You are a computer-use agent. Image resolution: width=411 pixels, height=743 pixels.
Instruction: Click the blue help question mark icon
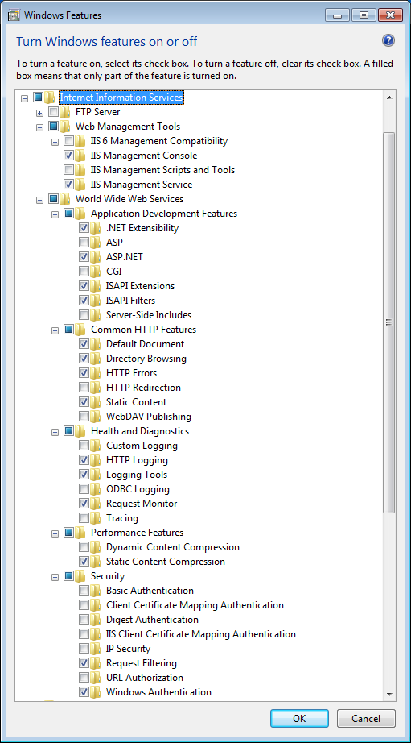[x=388, y=41]
